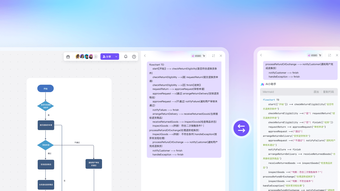Click 'notifyCustomer --> finish' in right panel message

tap(283, 73)
